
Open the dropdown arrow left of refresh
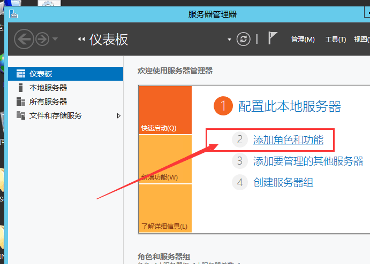[x=230, y=40]
